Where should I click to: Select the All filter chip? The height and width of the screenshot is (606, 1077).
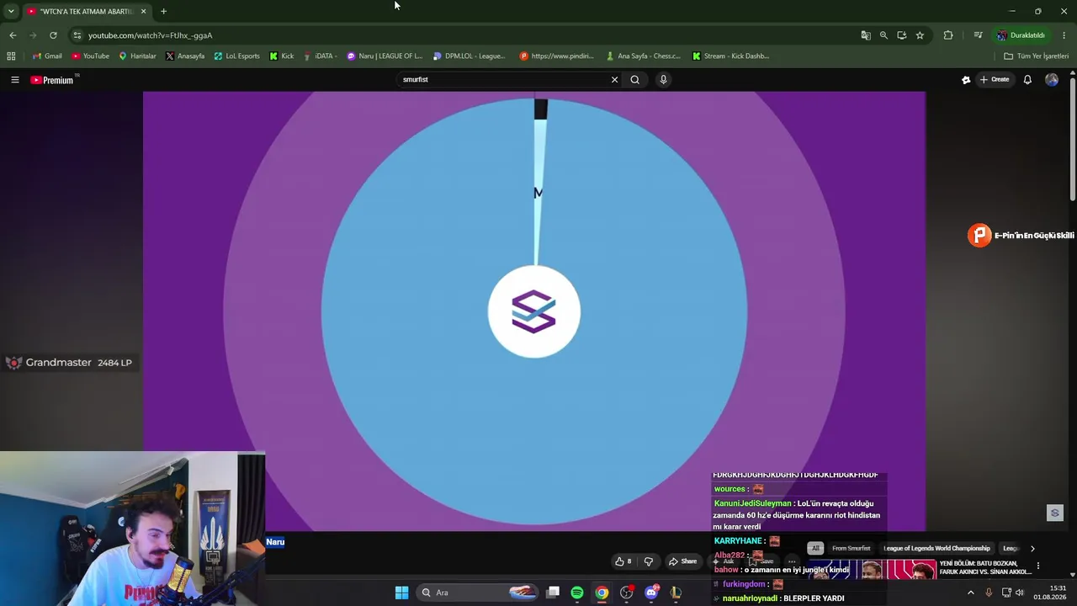814,549
